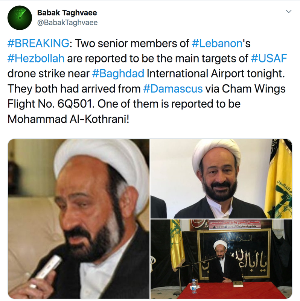
Task: Open the @BabakTaghvaee handle
Action: point(67,23)
